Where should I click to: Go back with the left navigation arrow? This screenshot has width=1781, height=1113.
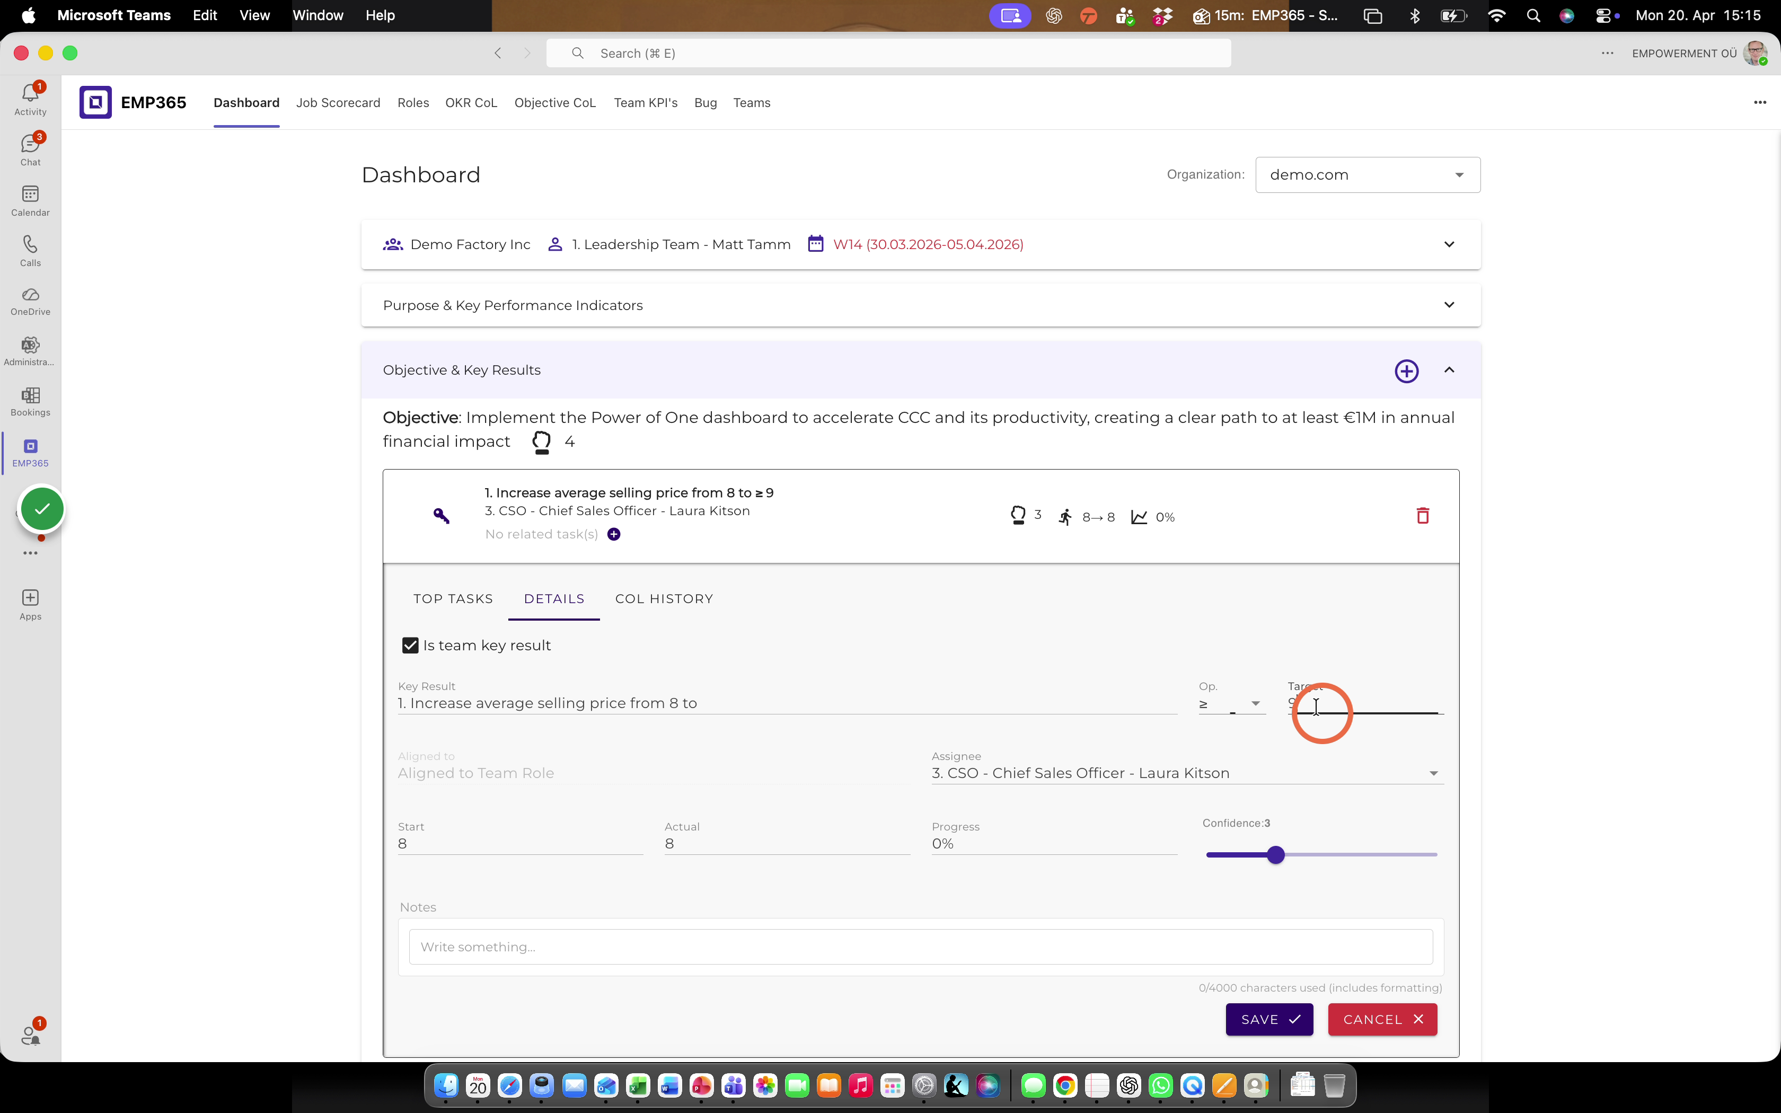coord(498,53)
